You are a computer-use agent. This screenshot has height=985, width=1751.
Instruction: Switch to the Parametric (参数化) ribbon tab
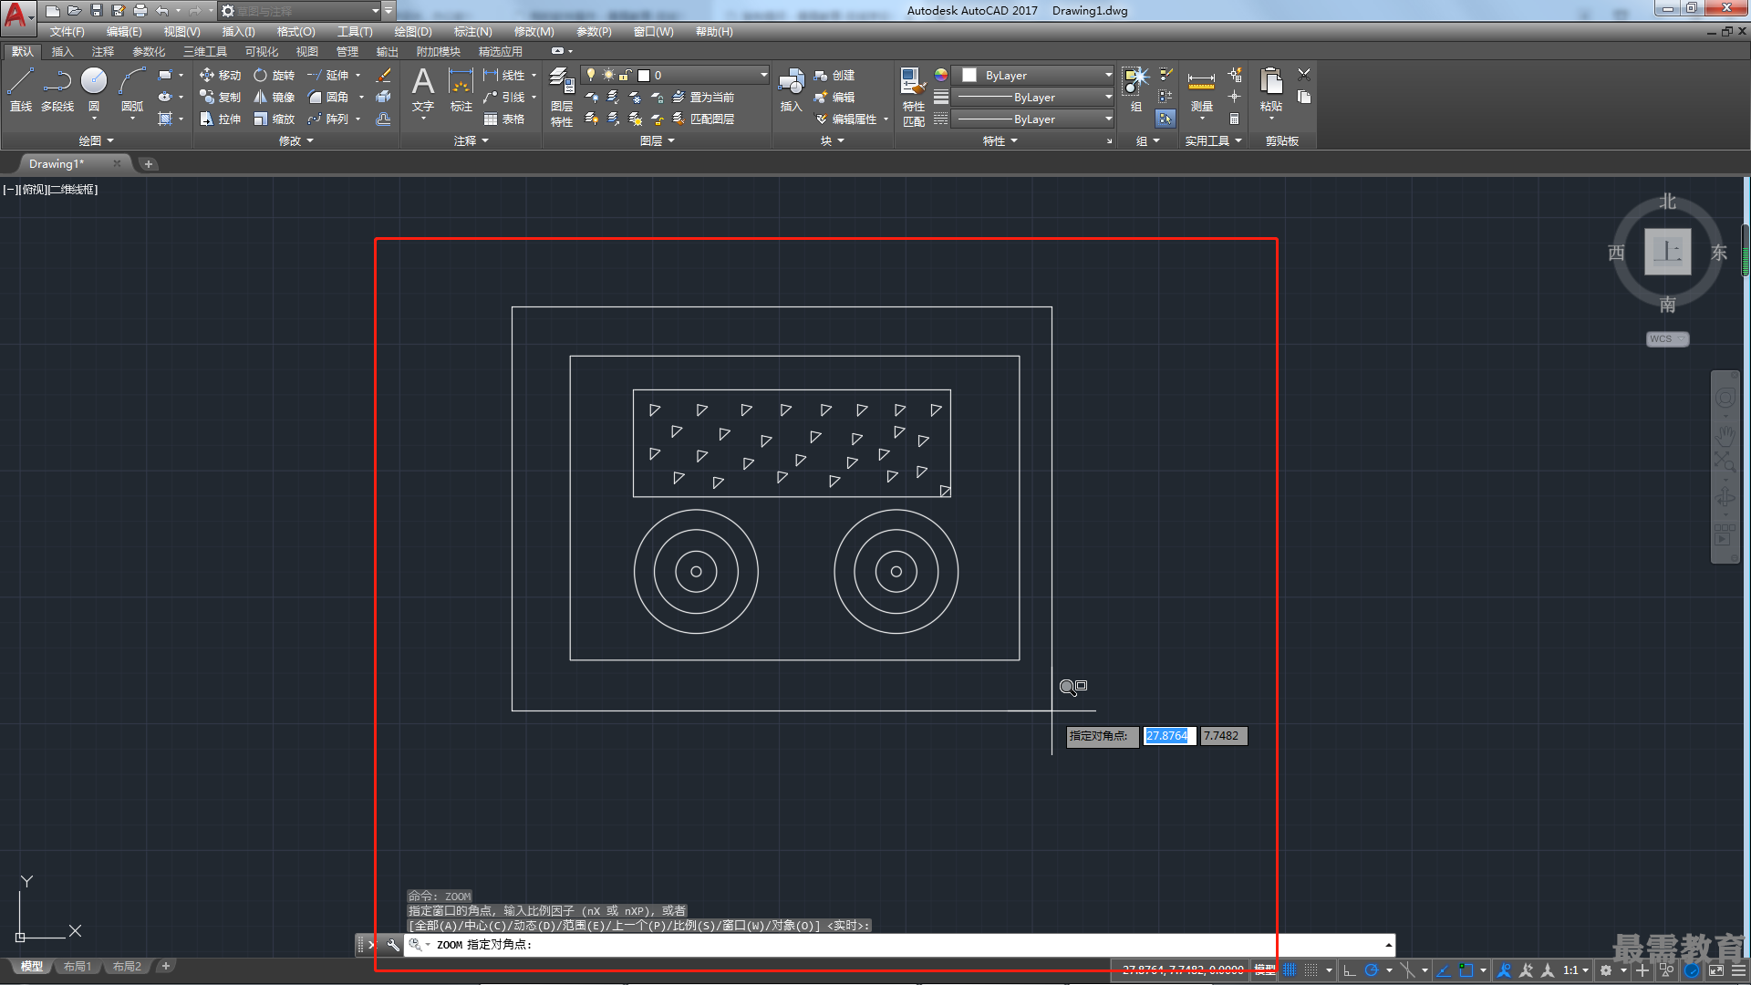click(x=149, y=52)
